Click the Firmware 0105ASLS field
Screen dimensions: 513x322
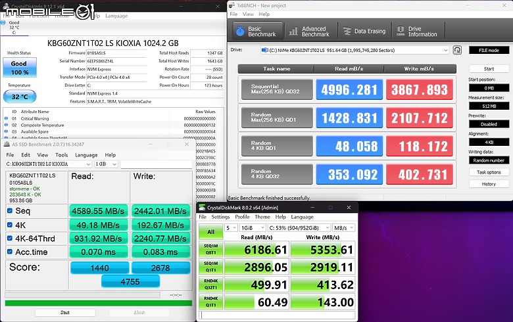point(117,53)
